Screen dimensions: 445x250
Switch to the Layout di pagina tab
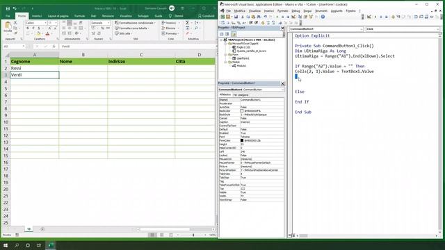(58, 16)
